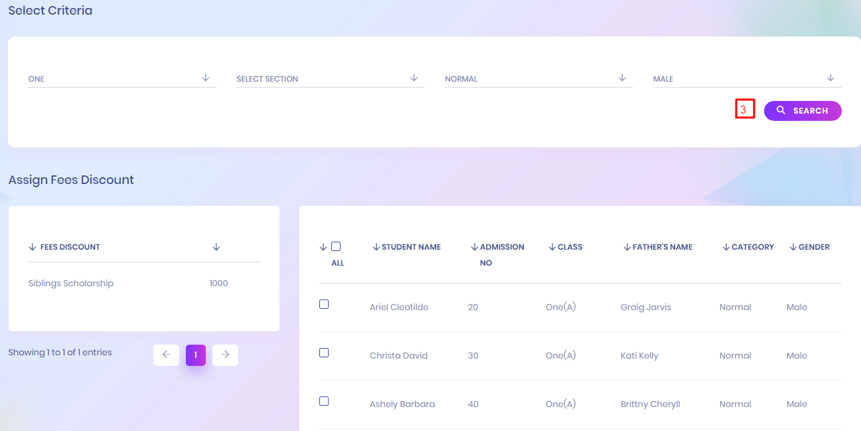Click page number 1 in pagination
The width and height of the screenshot is (861, 431).
click(196, 355)
